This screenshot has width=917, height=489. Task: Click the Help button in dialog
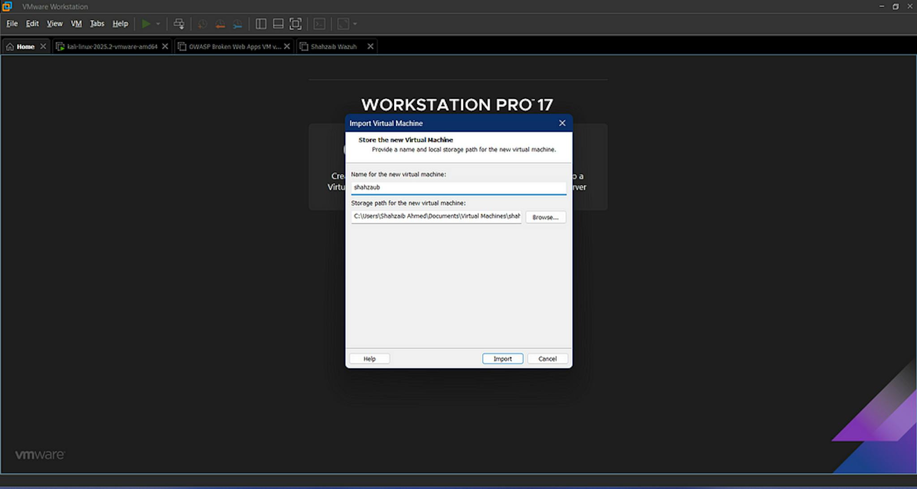tap(369, 359)
